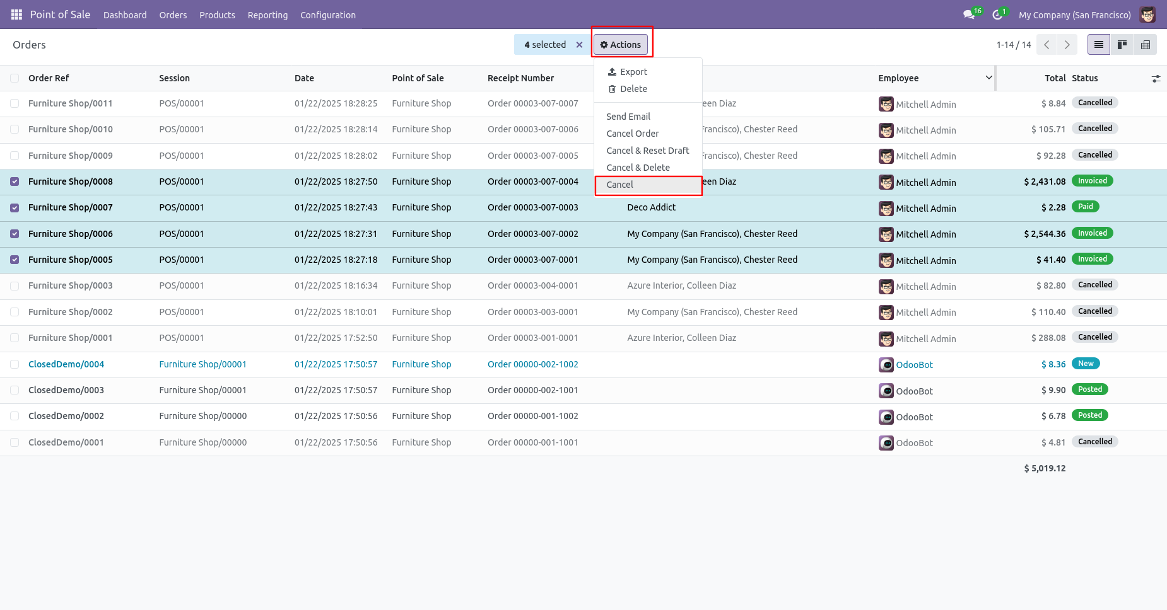Uncheck the Furniture Shop/0008 row checkbox
The image size is (1167, 610).
click(15, 181)
